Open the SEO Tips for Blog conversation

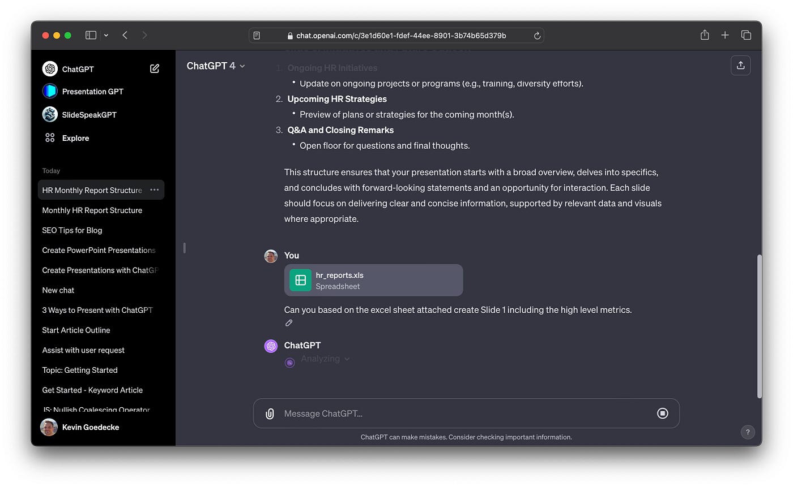pos(72,230)
